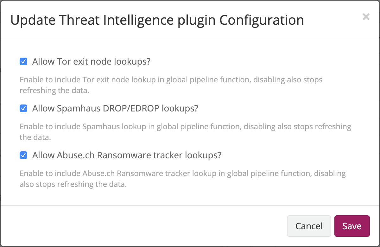The width and height of the screenshot is (380, 247).
Task: Click the Tor exit node help description
Action: (x=171, y=80)
